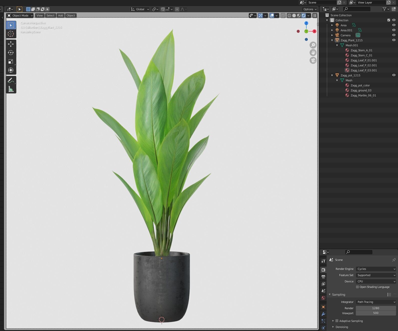Open the viewport shading options dropdown

[x=309, y=16]
